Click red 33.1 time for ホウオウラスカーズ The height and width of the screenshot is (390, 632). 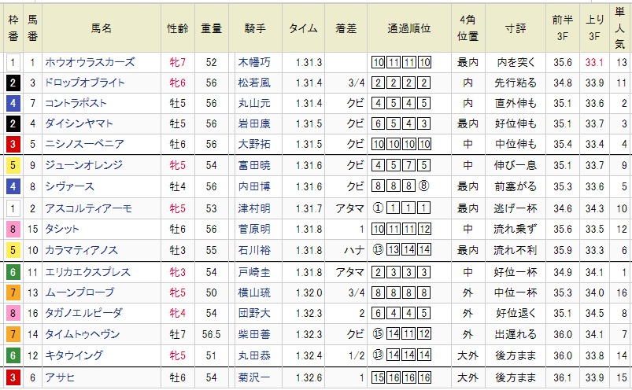point(594,62)
